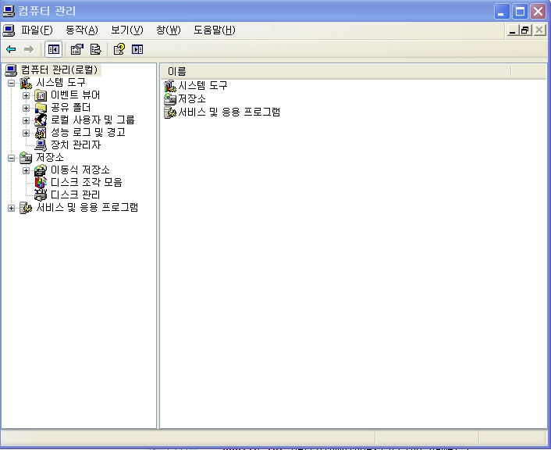Viewport: 551px width, 450px height.
Task: Select 시스템 도구 in right list pane
Action: (203, 85)
